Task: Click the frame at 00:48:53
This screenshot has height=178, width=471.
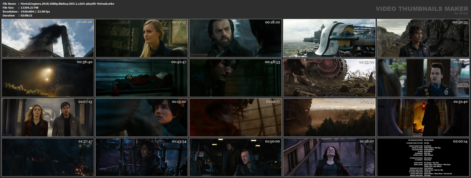Action: [x=235, y=77]
